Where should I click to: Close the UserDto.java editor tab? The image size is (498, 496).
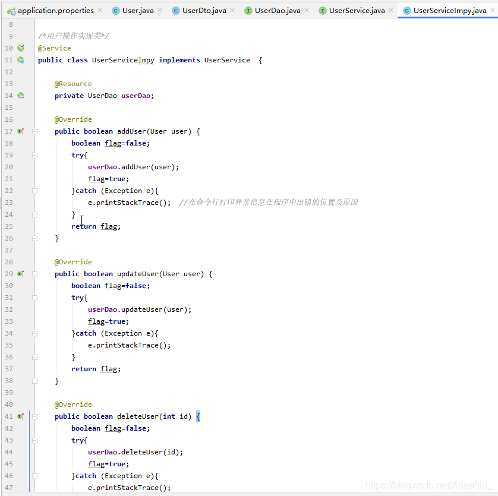click(x=232, y=11)
